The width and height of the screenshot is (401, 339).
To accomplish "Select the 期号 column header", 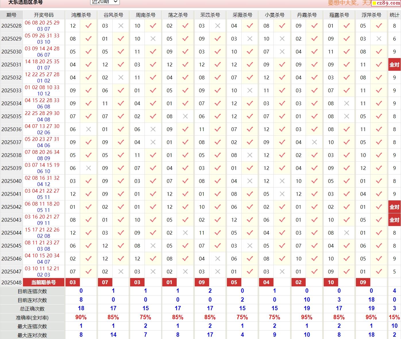I will pos(11,15).
